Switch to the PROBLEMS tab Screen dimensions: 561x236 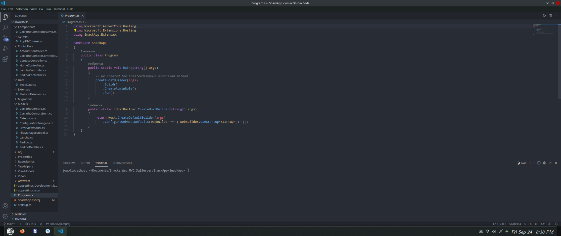click(x=69, y=163)
